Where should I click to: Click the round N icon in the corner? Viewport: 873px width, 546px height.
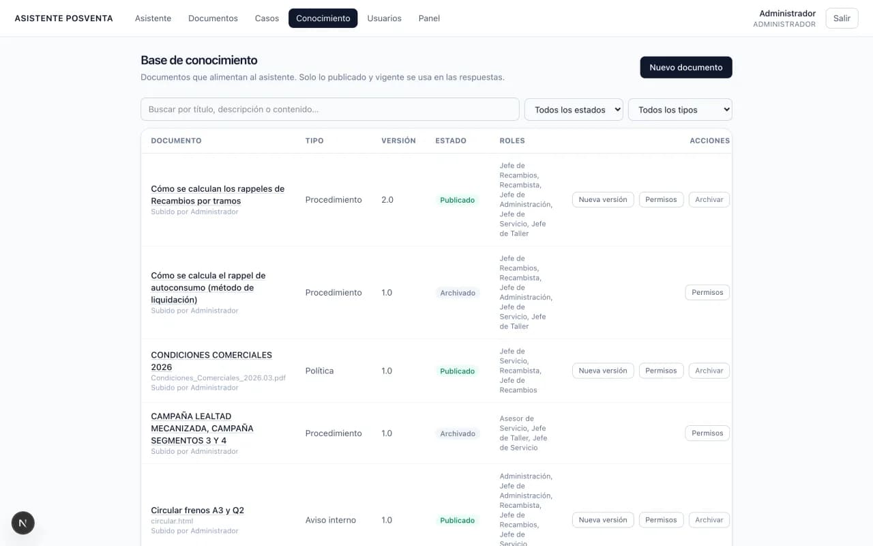click(x=23, y=523)
